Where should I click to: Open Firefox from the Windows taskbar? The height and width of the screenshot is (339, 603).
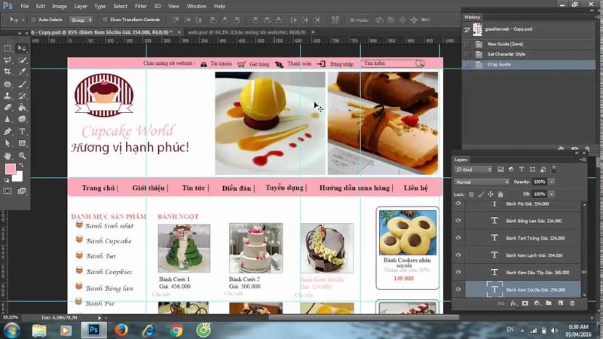point(121,329)
